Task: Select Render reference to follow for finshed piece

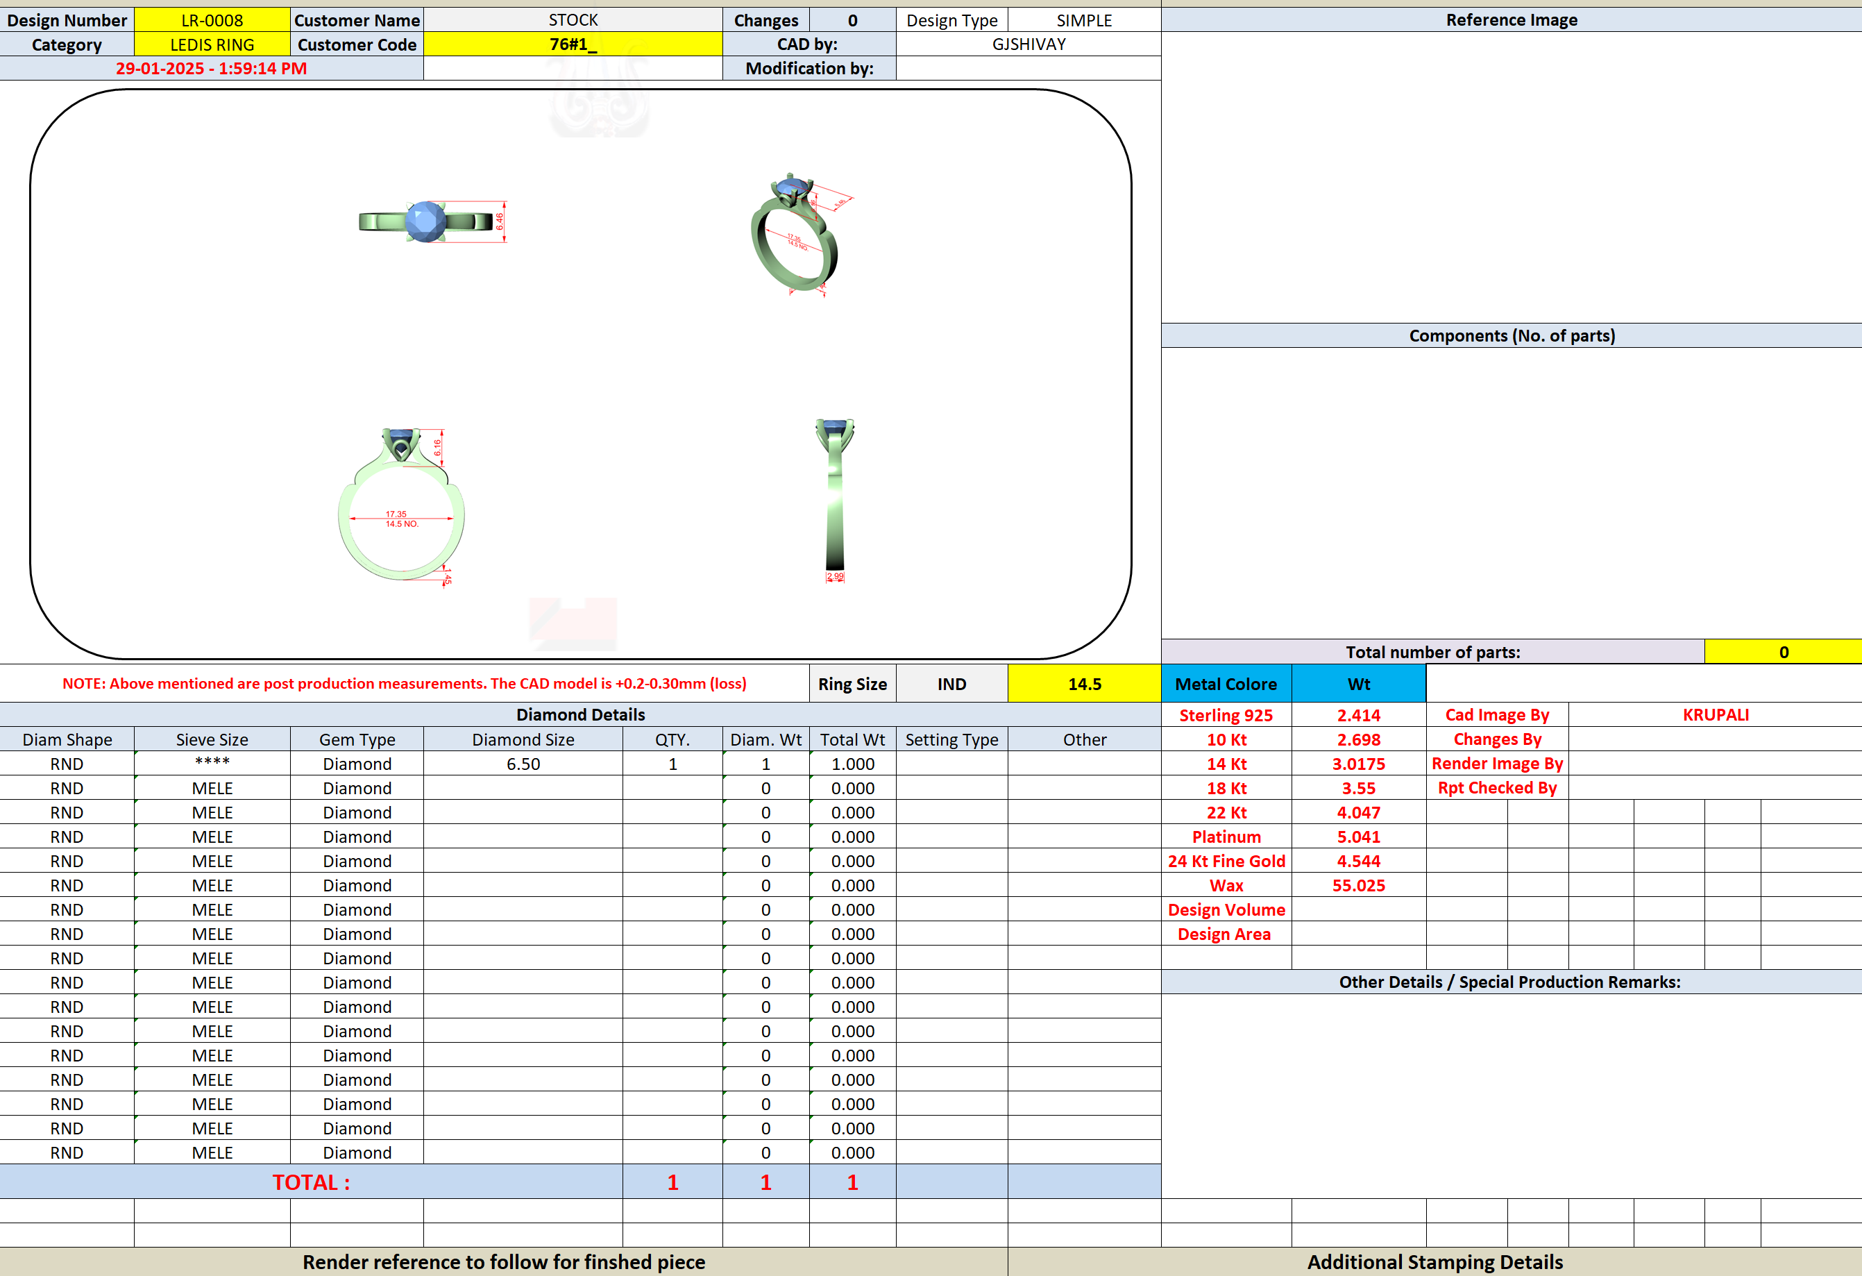Action: (x=503, y=1261)
